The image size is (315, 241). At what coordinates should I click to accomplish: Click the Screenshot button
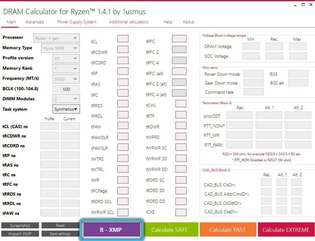coord(20,226)
